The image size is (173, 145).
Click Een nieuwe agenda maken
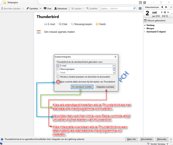coord(59,32)
